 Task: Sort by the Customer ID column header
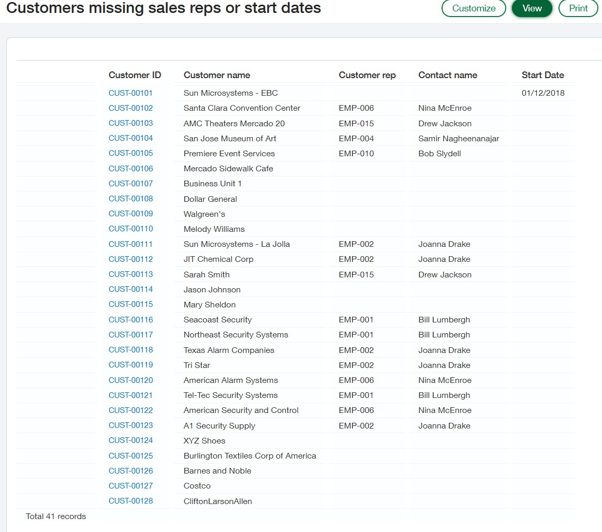135,75
